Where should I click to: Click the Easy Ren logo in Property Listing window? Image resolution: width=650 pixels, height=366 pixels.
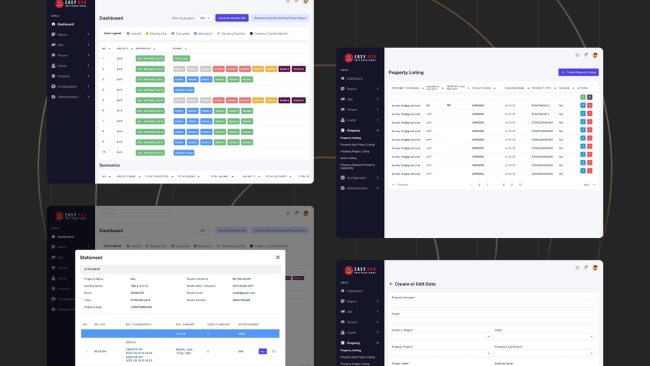point(360,58)
